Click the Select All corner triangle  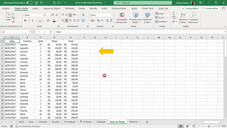(x=2, y=38)
